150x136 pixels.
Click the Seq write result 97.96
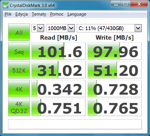click(x=114, y=51)
